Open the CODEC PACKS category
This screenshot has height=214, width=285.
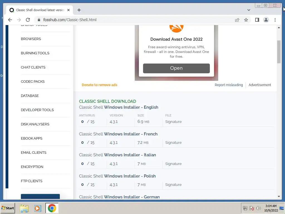[x=33, y=82]
